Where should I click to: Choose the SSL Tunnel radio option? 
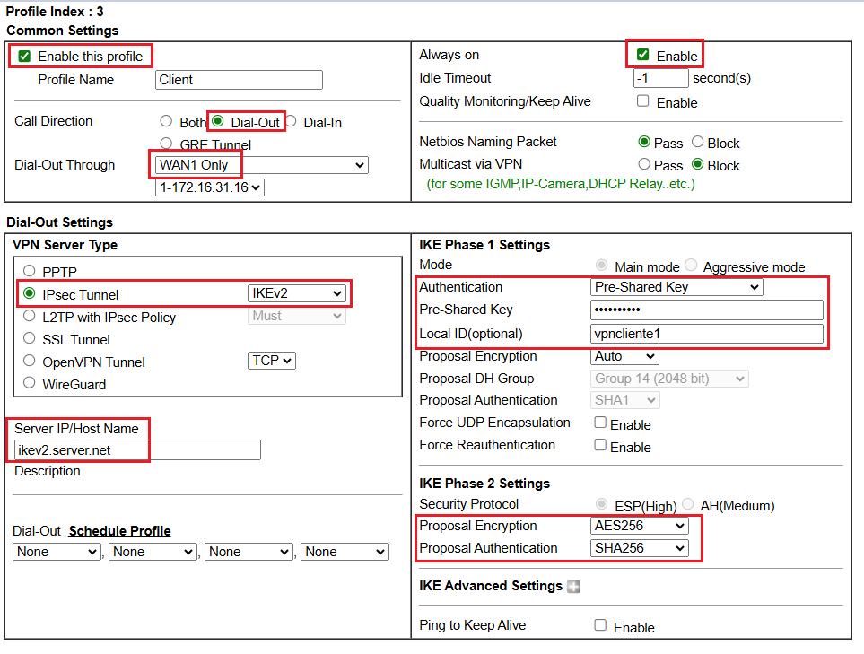coord(30,339)
